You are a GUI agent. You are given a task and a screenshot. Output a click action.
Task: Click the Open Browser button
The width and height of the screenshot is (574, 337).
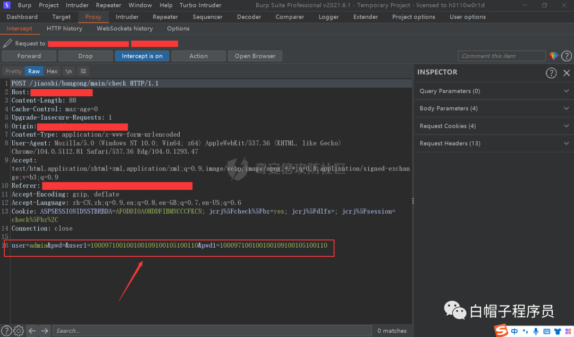pos(255,56)
